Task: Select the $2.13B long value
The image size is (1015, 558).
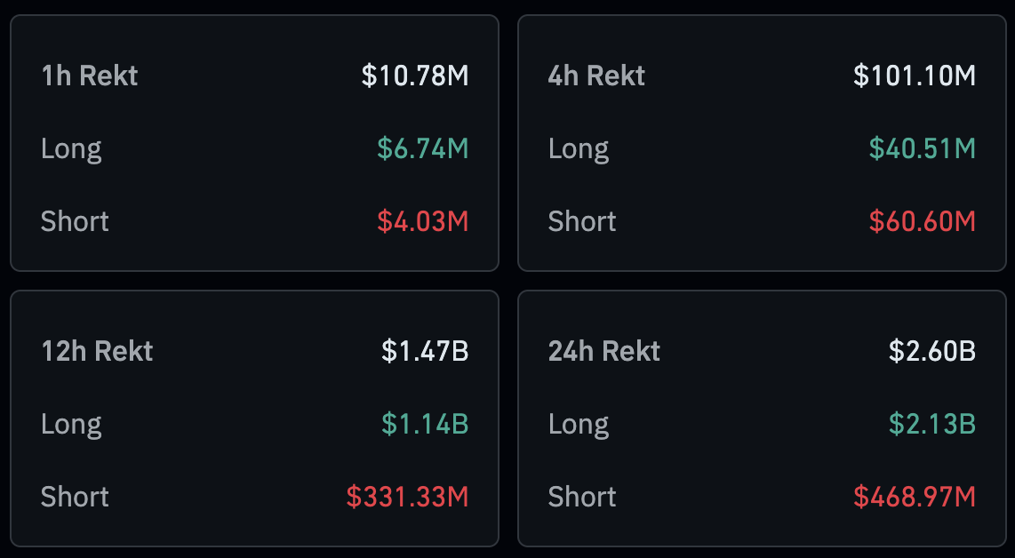Action: (932, 424)
